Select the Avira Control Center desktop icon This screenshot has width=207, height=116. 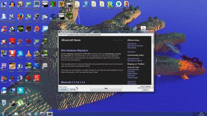pos(37,80)
